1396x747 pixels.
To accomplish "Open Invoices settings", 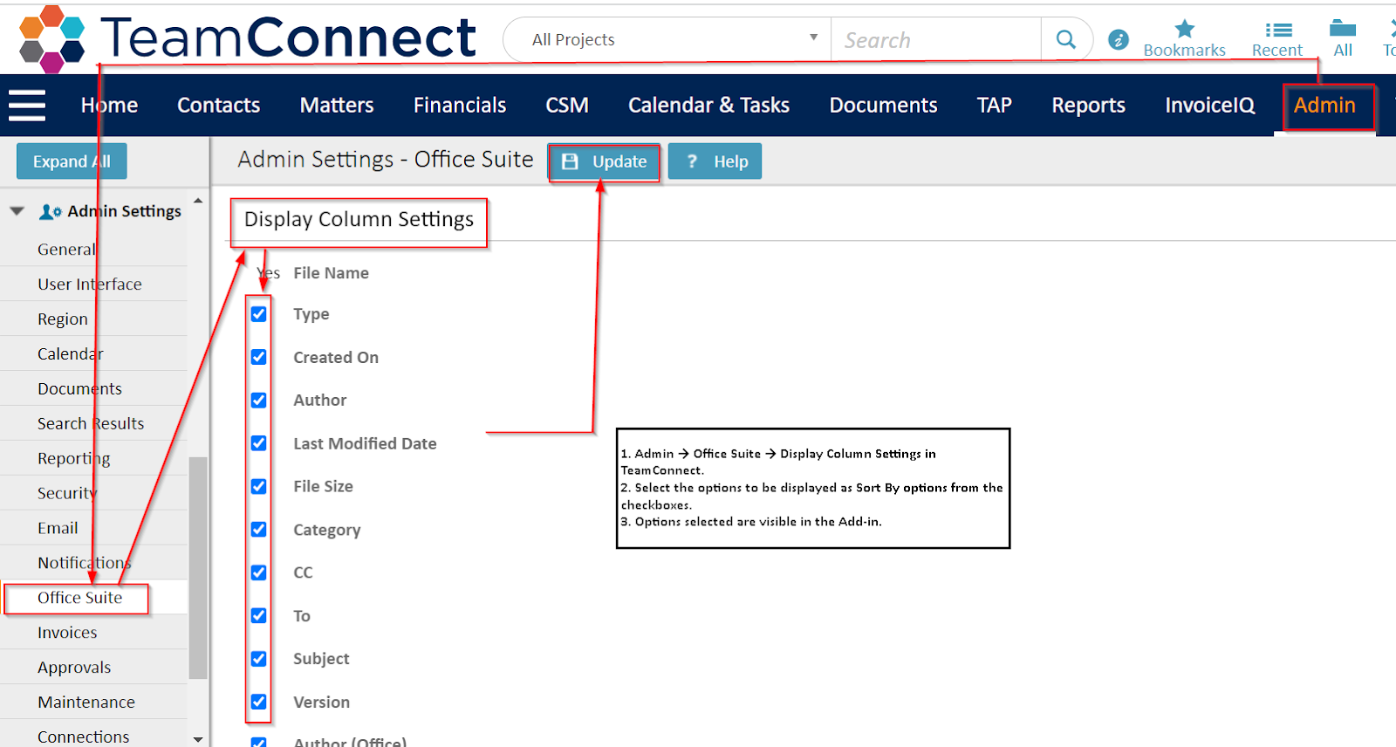I will pos(67,633).
